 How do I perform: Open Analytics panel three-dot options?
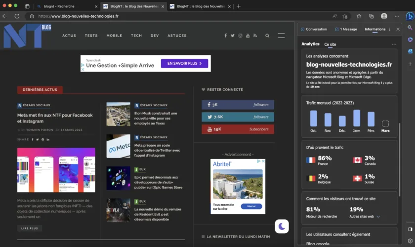click(x=394, y=44)
